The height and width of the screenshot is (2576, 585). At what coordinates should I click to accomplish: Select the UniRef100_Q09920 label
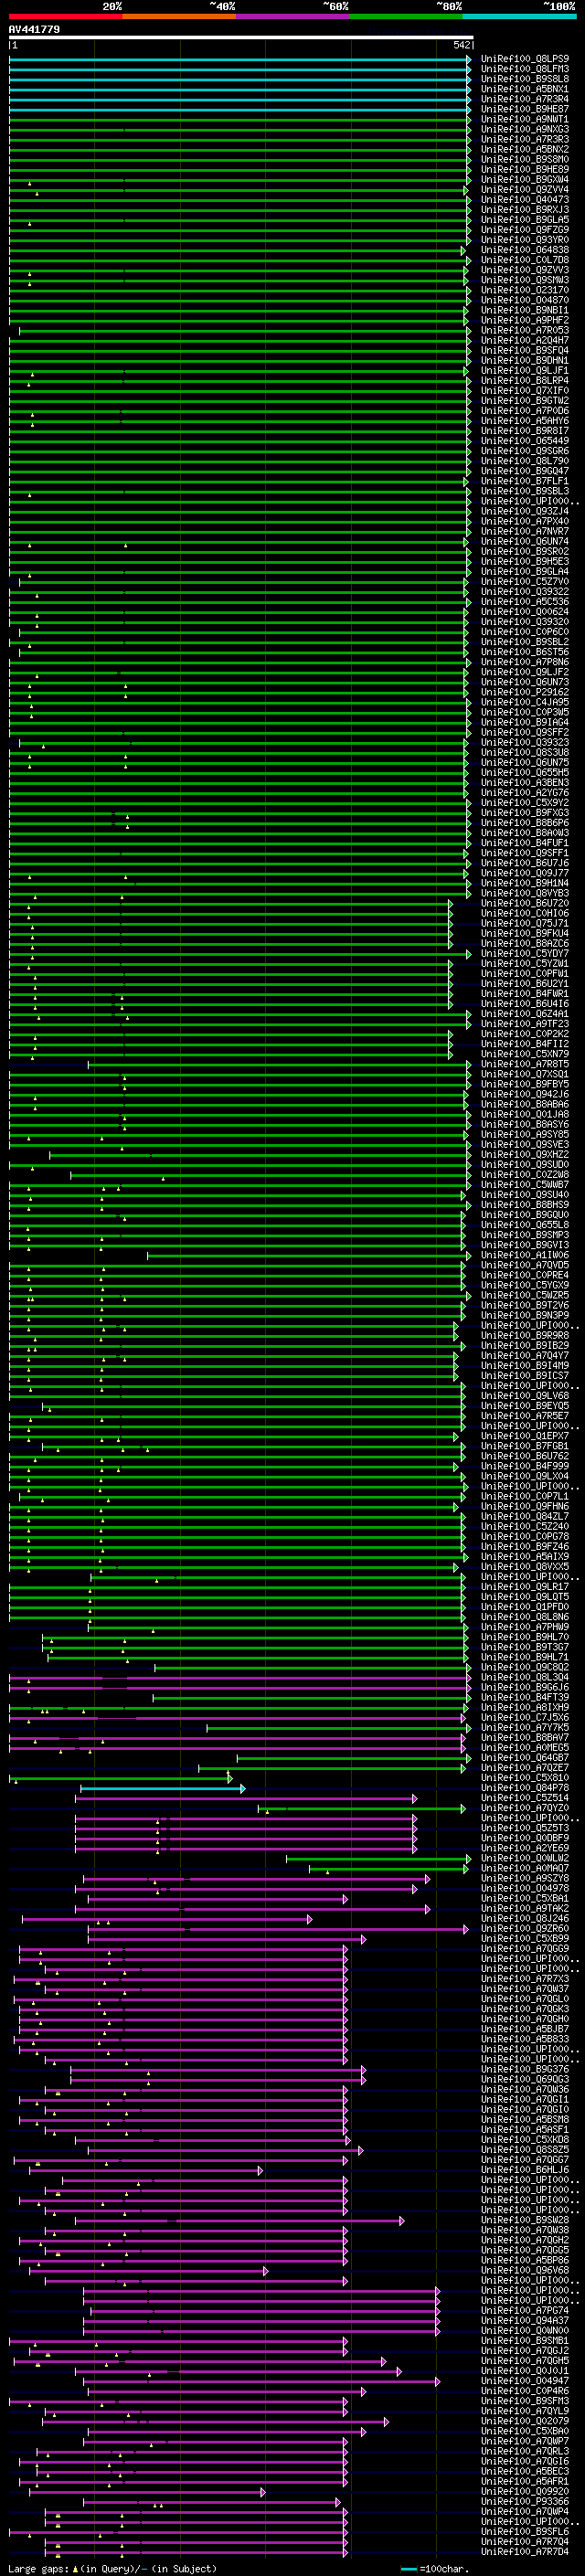(x=525, y=2492)
